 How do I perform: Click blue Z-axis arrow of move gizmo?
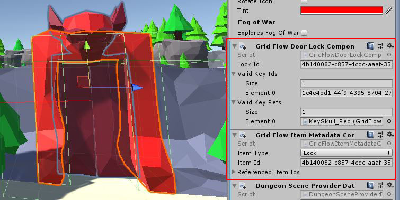137,88
